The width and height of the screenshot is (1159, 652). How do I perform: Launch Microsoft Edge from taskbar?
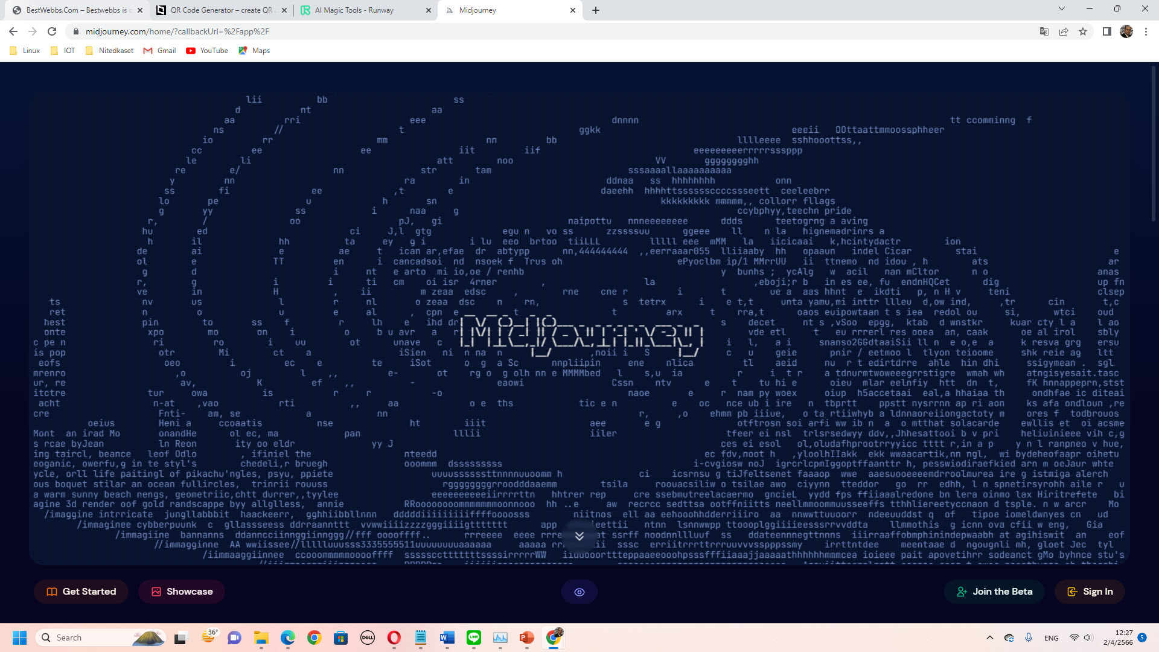click(x=288, y=638)
